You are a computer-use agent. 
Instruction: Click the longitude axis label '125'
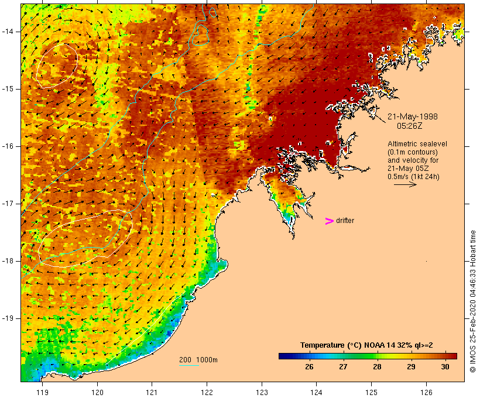point(372,392)
